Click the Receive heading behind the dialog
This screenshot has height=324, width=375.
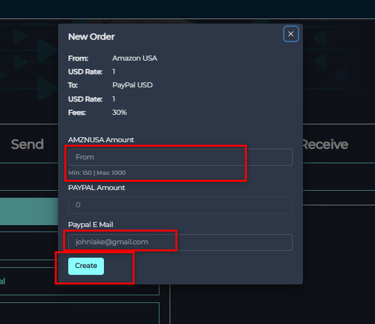(325, 144)
